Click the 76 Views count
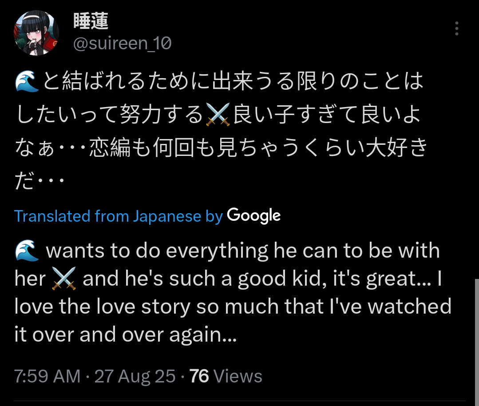Image resolution: width=479 pixels, height=406 pixels. (x=226, y=376)
